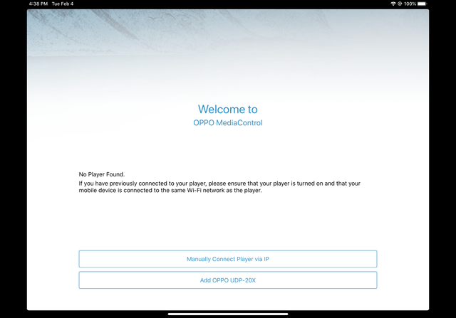Viewport: 456px width, 318px height.
Task: Tap Add OPPO UDP-20X button
Action: (x=228, y=280)
